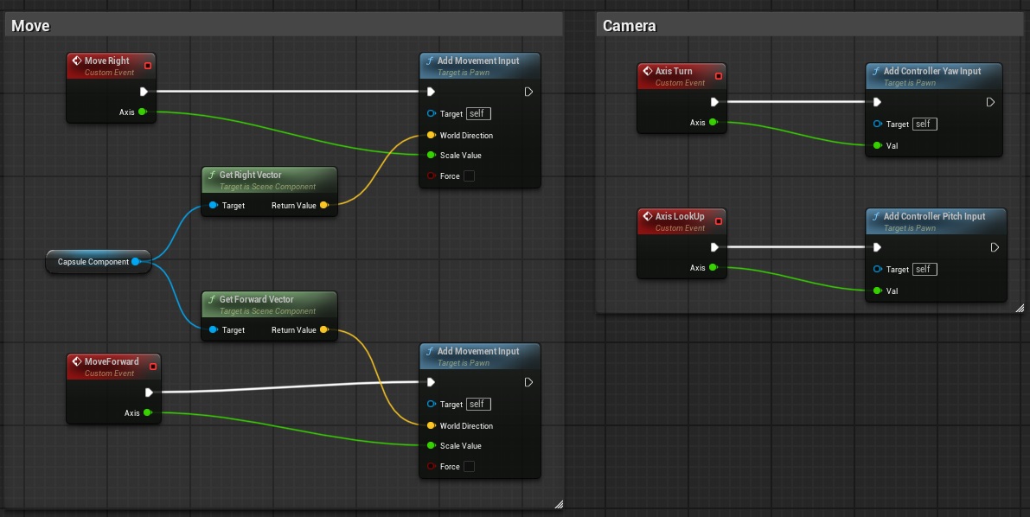Click the Move Right event's execution output pin
Image resolution: width=1030 pixels, height=517 pixels.
[x=144, y=92]
